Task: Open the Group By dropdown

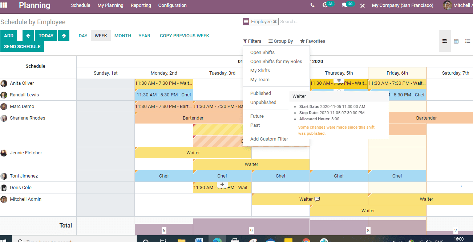Action: 280,41
